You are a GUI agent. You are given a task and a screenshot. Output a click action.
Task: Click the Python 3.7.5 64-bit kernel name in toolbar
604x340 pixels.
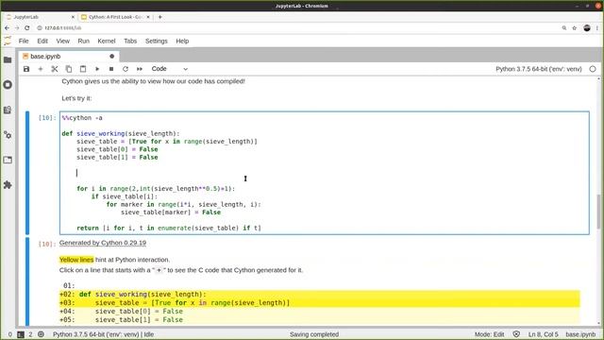[539, 69]
